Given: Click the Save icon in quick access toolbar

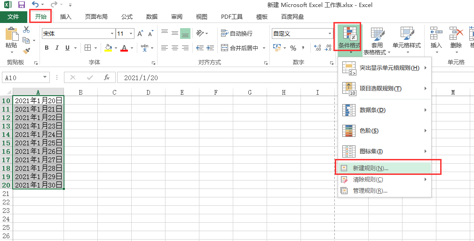Looking at the screenshot, I should 22,5.
